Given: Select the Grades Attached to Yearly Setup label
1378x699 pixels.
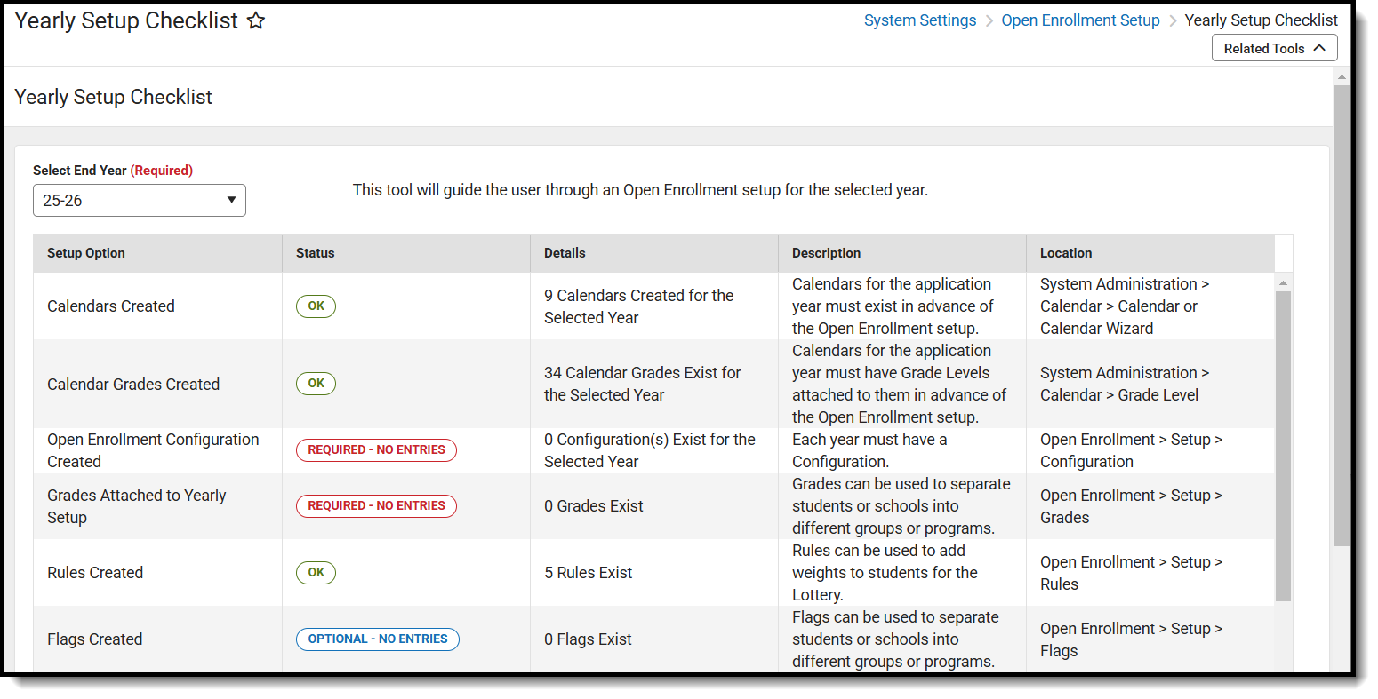Looking at the screenshot, I should [x=137, y=506].
